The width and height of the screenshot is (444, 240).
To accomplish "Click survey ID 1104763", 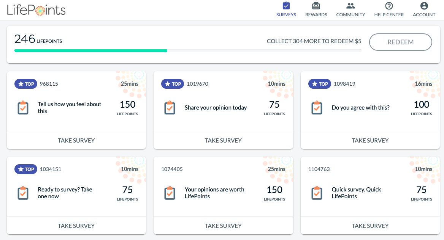I will (319, 169).
